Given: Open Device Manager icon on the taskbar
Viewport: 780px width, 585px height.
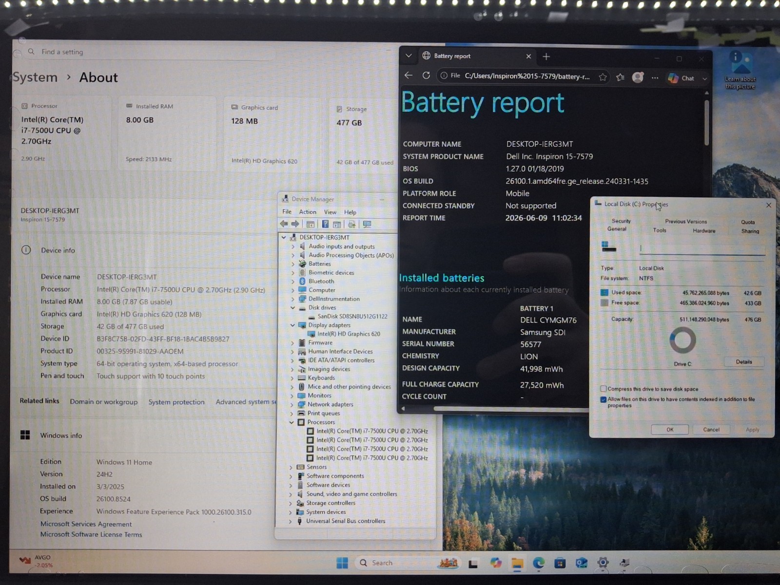Looking at the screenshot, I should (624, 563).
